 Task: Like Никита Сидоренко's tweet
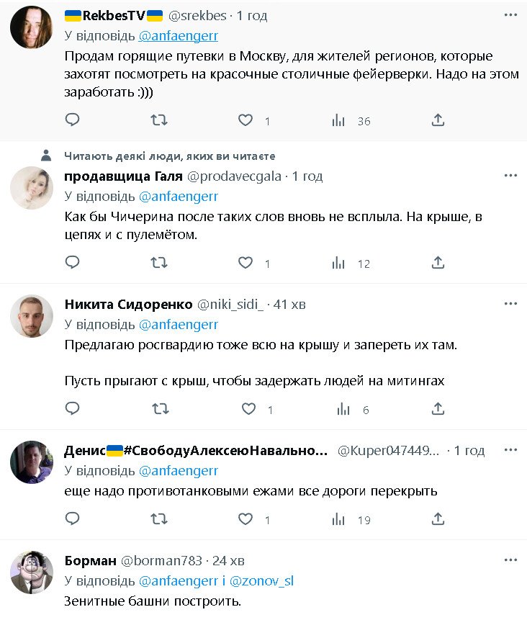[248, 409]
